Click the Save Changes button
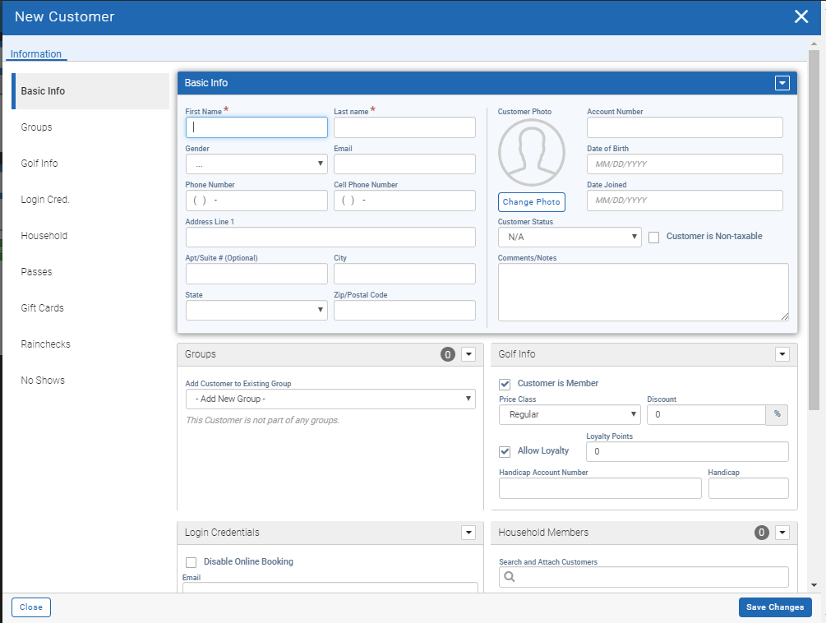 coord(775,607)
